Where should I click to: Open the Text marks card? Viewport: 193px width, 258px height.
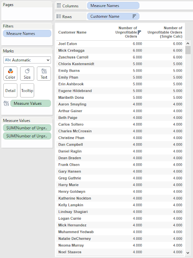tap(44, 73)
